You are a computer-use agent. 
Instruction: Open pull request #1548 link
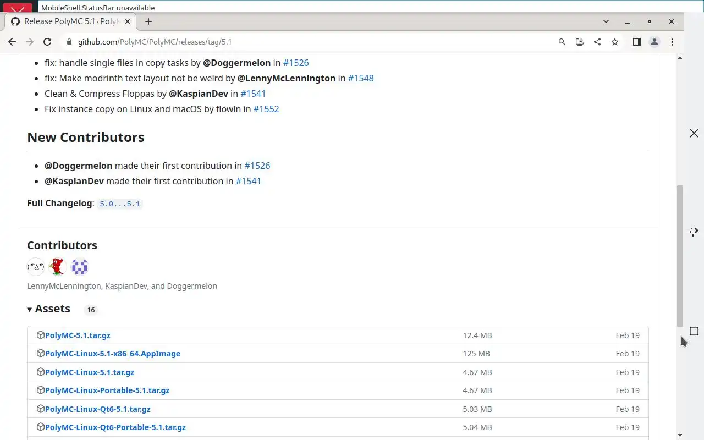click(x=361, y=78)
